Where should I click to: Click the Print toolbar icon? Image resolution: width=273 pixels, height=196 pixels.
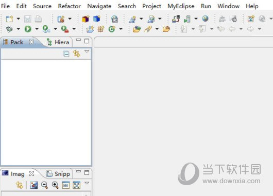[38, 19]
